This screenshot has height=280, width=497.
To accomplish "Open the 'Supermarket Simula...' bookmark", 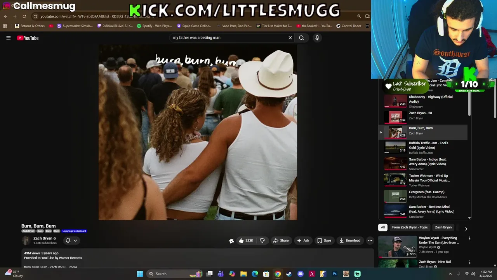I will [x=75, y=26].
